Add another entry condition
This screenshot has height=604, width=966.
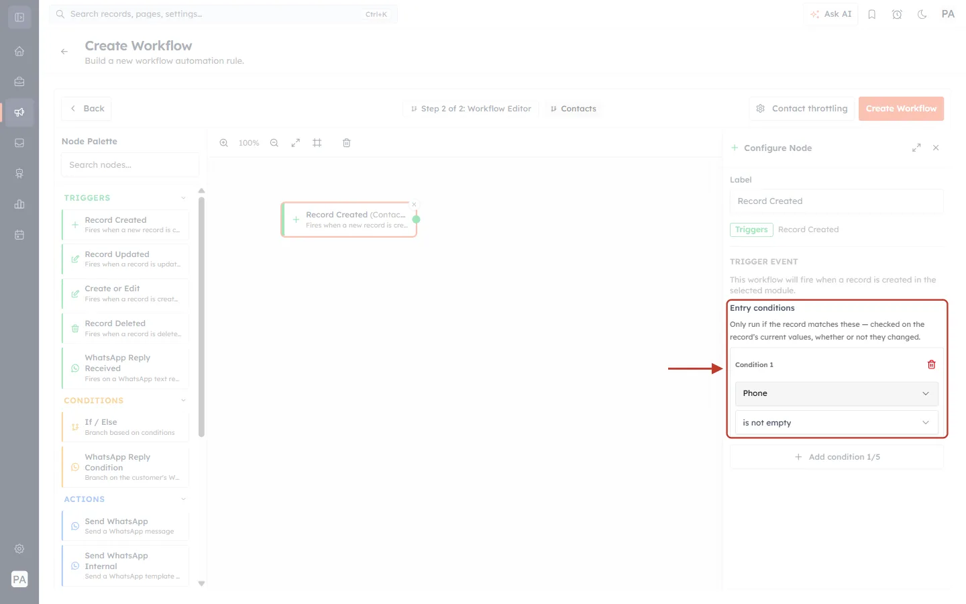pos(837,457)
